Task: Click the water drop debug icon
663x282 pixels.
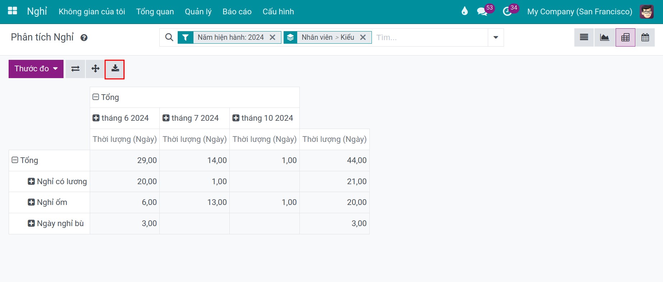Action: pos(464,11)
